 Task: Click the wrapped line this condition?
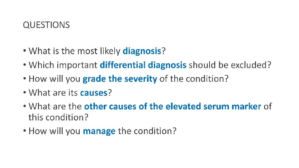pyautogui.click(x=58, y=118)
